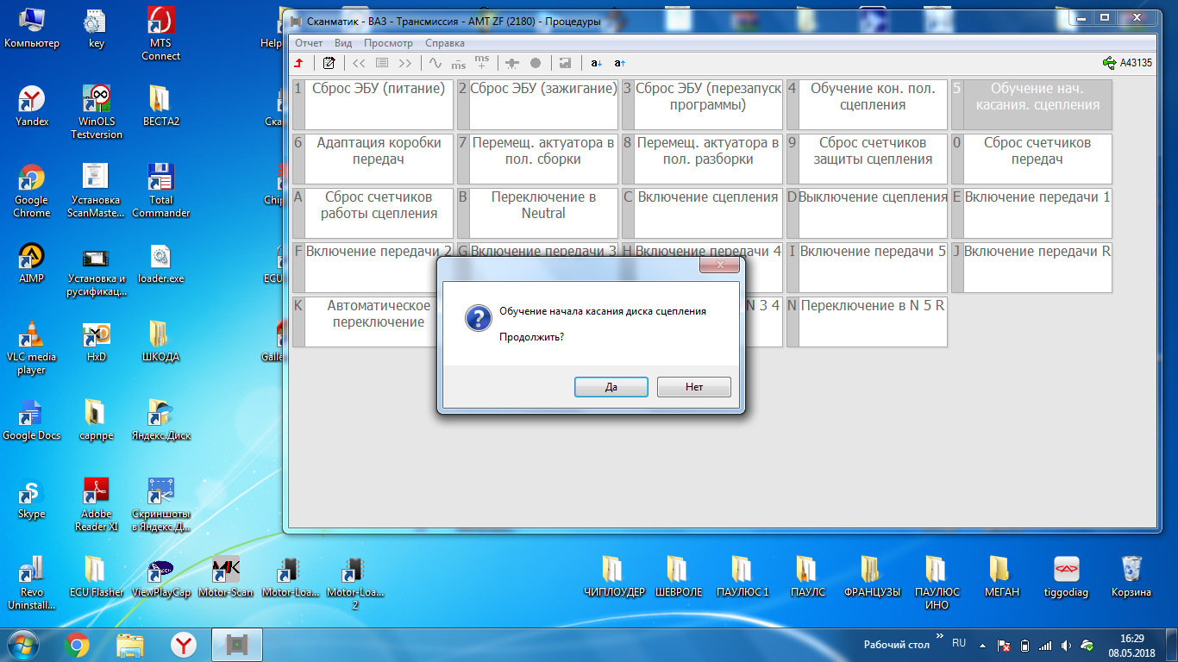Select procedure Сброс ЭБУ (питание)
The image size is (1178, 662).
(x=373, y=104)
